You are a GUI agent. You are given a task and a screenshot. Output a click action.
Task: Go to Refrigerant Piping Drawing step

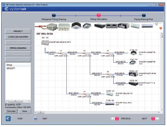(54, 15)
